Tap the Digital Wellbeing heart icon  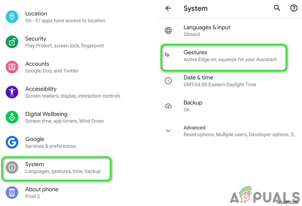tap(12, 117)
